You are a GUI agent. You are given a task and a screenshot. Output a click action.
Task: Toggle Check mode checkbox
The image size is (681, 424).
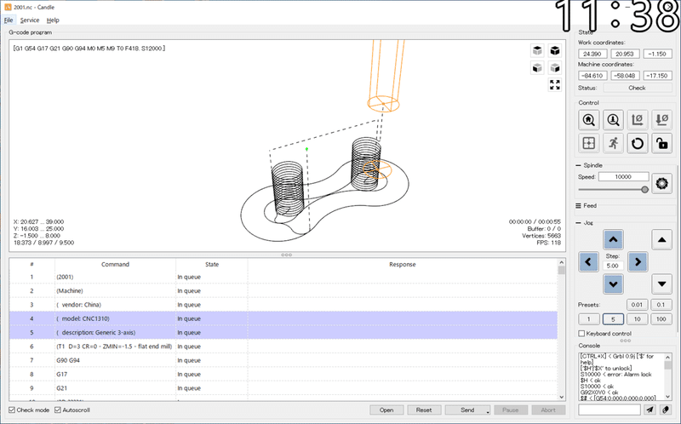click(x=12, y=410)
